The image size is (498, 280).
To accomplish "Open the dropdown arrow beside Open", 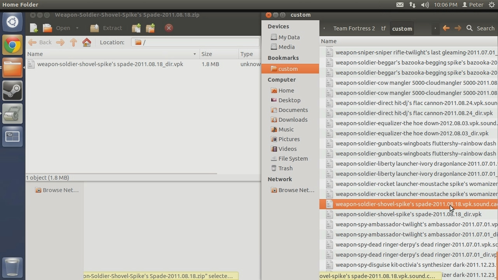I will click(x=77, y=28).
